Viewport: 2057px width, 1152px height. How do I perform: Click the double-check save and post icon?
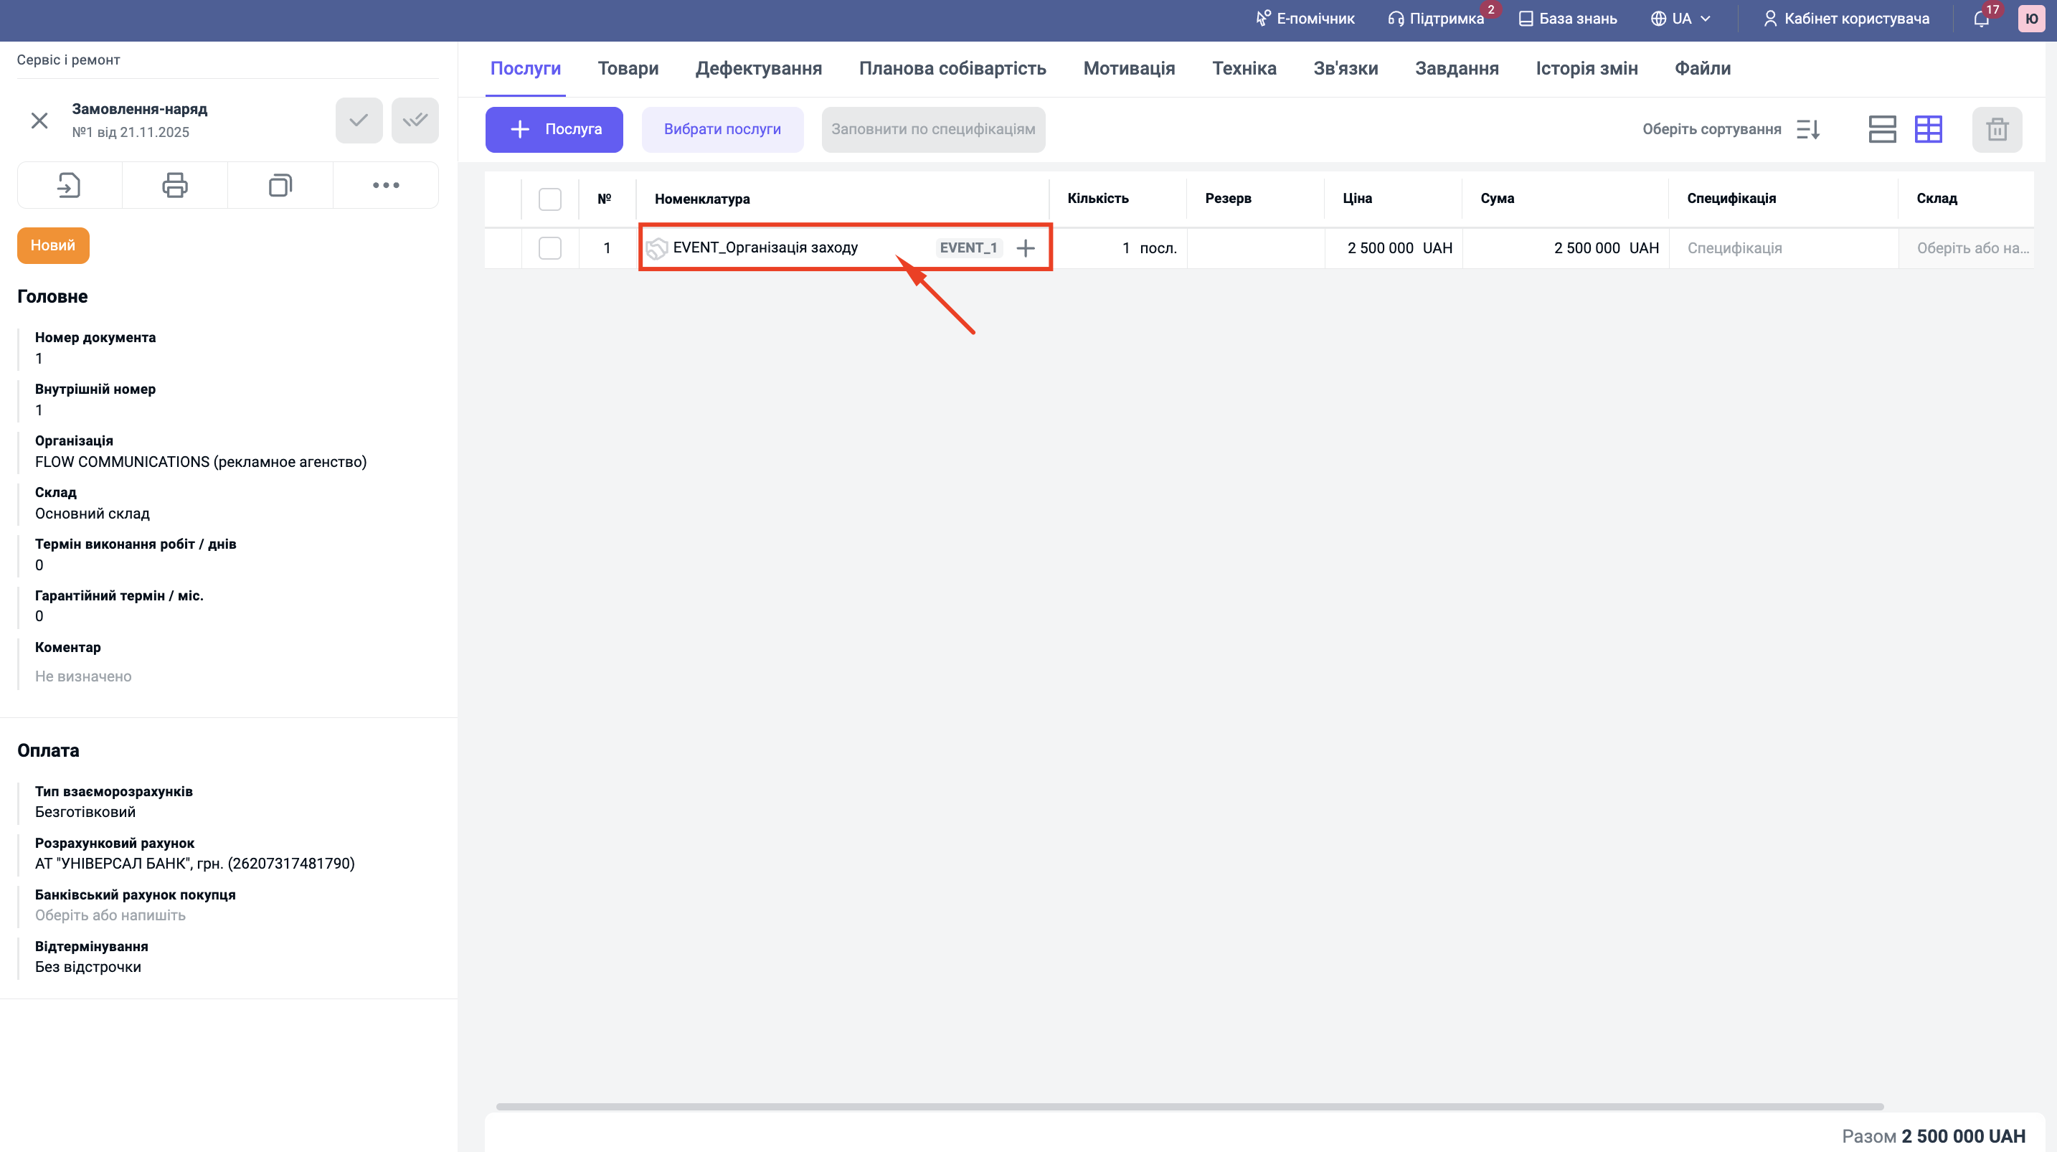[415, 121]
